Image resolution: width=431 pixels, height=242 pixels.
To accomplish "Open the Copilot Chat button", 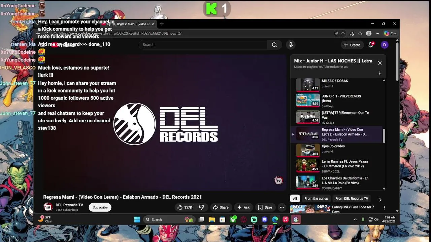I will [390, 33].
